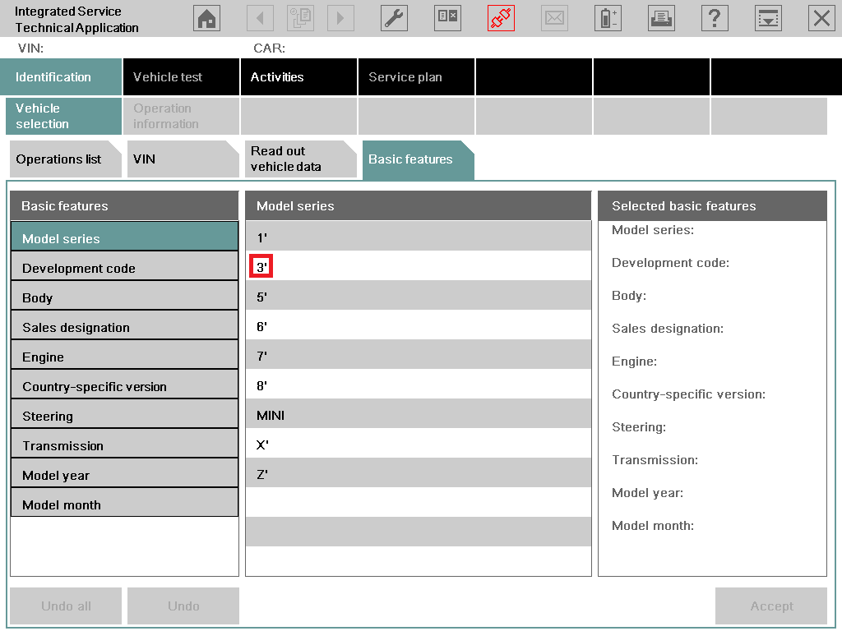Click the minimize-to-tray download icon
This screenshot has width=842, height=631.
pyautogui.click(x=769, y=18)
